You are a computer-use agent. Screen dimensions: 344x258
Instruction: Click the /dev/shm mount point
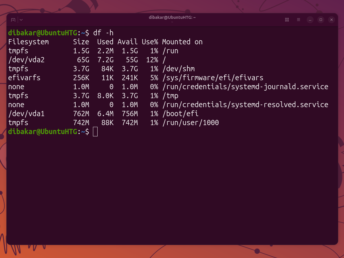pos(178,69)
